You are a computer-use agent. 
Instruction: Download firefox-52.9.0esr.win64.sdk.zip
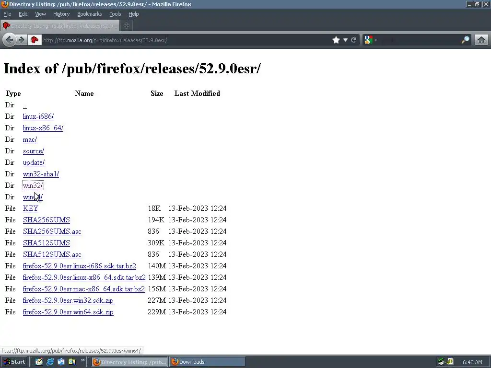pos(68,312)
